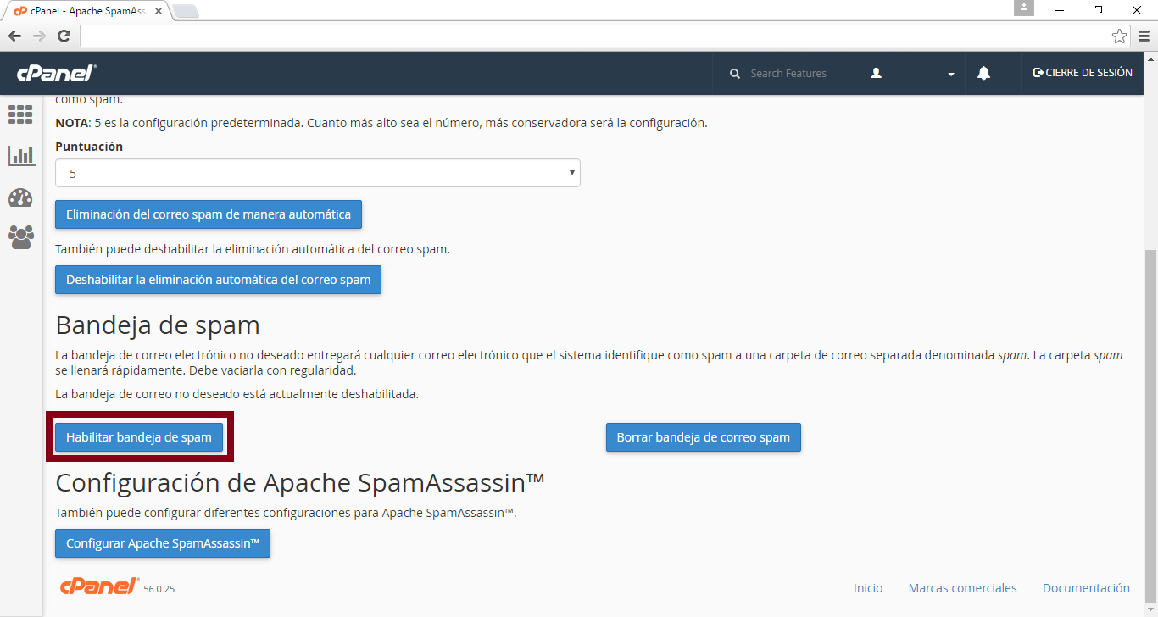Click Deshabilitar la eliminación automática button
1158x617 pixels.
click(218, 280)
